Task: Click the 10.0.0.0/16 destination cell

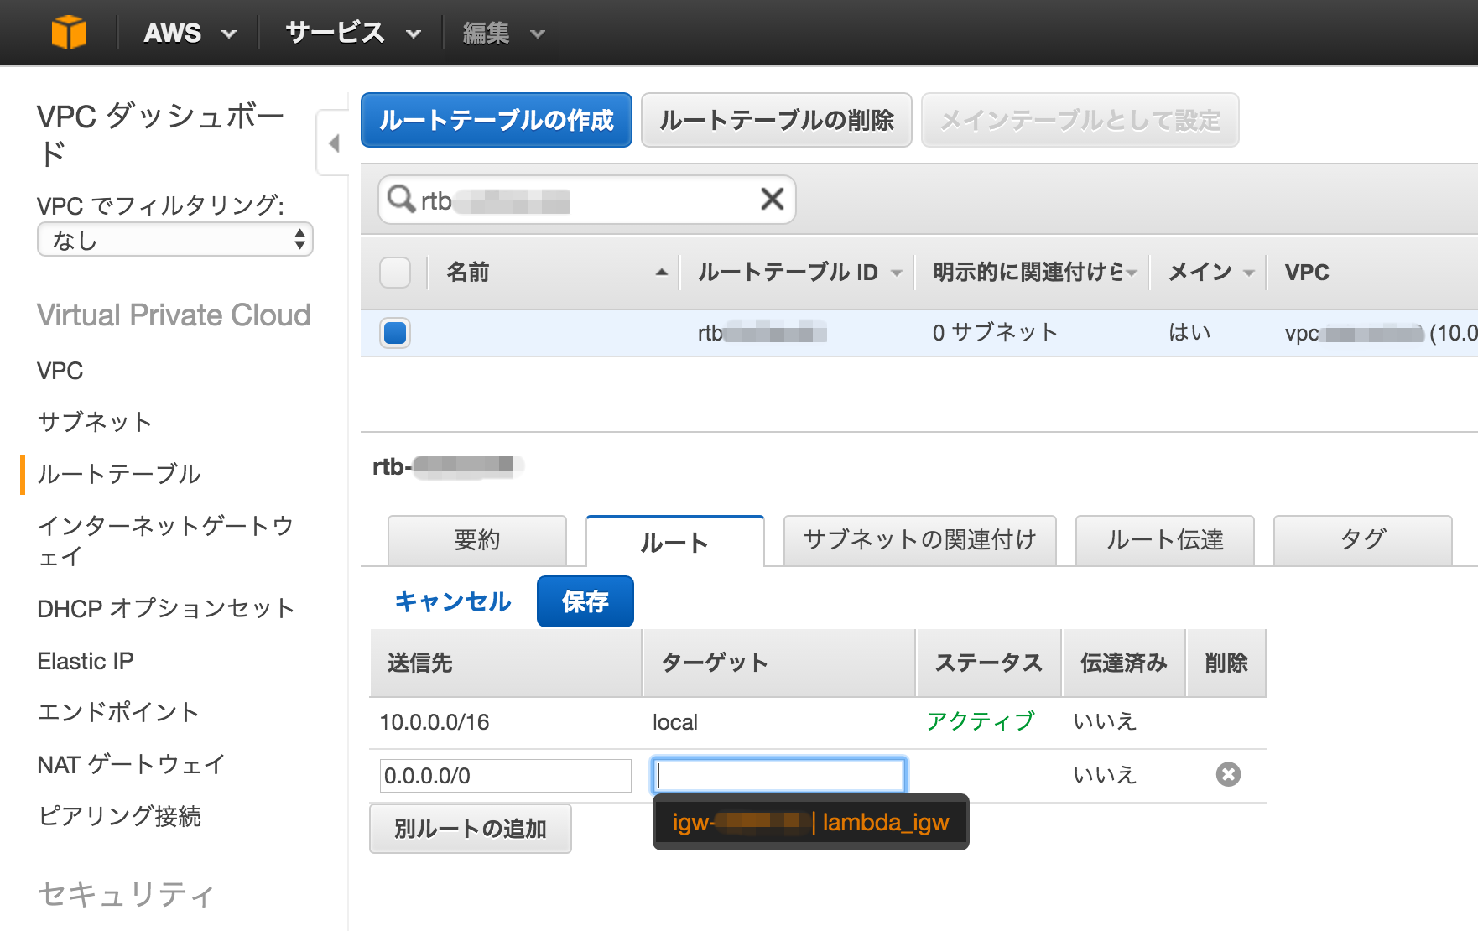Action: (435, 722)
